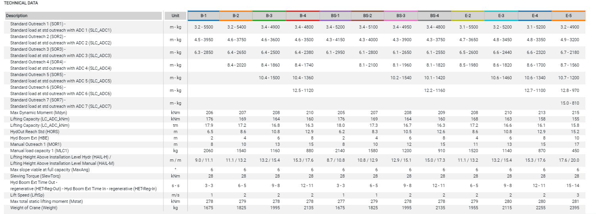Click the B-1 manual load capacity value 2060

pos(209,151)
